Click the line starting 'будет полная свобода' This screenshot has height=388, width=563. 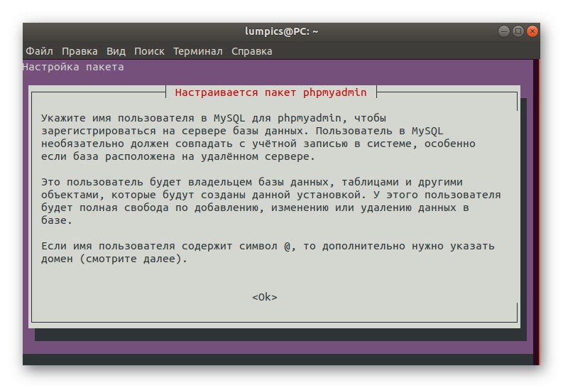pyautogui.click(x=255, y=208)
